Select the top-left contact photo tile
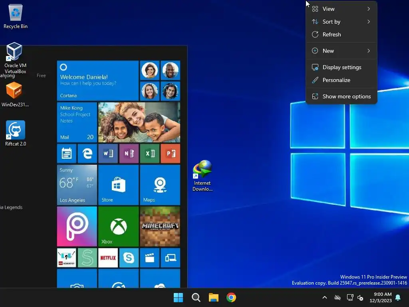 [150, 70]
